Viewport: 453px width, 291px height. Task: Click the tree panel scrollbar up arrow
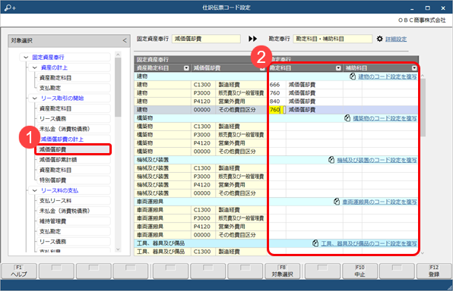pyautogui.click(x=118, y=55)
